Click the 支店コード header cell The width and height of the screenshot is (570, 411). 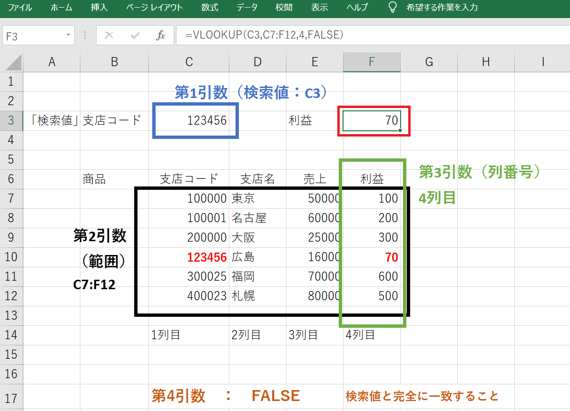[189, 179]
